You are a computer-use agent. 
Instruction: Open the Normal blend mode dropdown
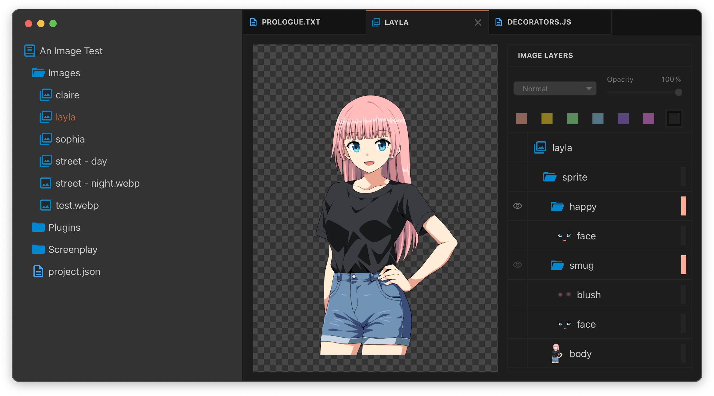pos(555,89)
